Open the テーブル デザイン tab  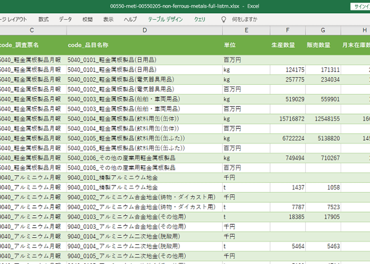165,19
